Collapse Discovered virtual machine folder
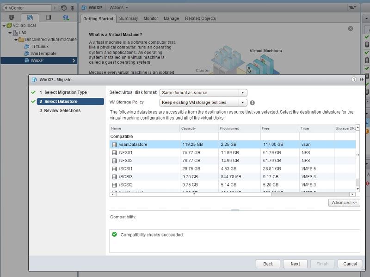 coord(16,40)
